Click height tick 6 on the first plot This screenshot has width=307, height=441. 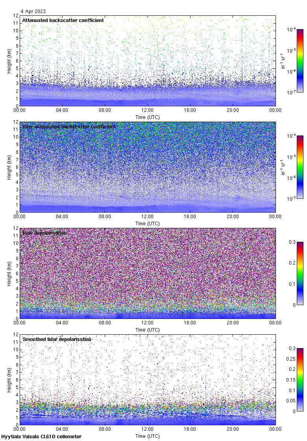[x=17, y=61]
